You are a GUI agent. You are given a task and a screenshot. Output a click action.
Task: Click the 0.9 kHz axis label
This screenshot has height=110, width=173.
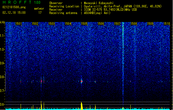pyautogui.click(x=2, y=63)
